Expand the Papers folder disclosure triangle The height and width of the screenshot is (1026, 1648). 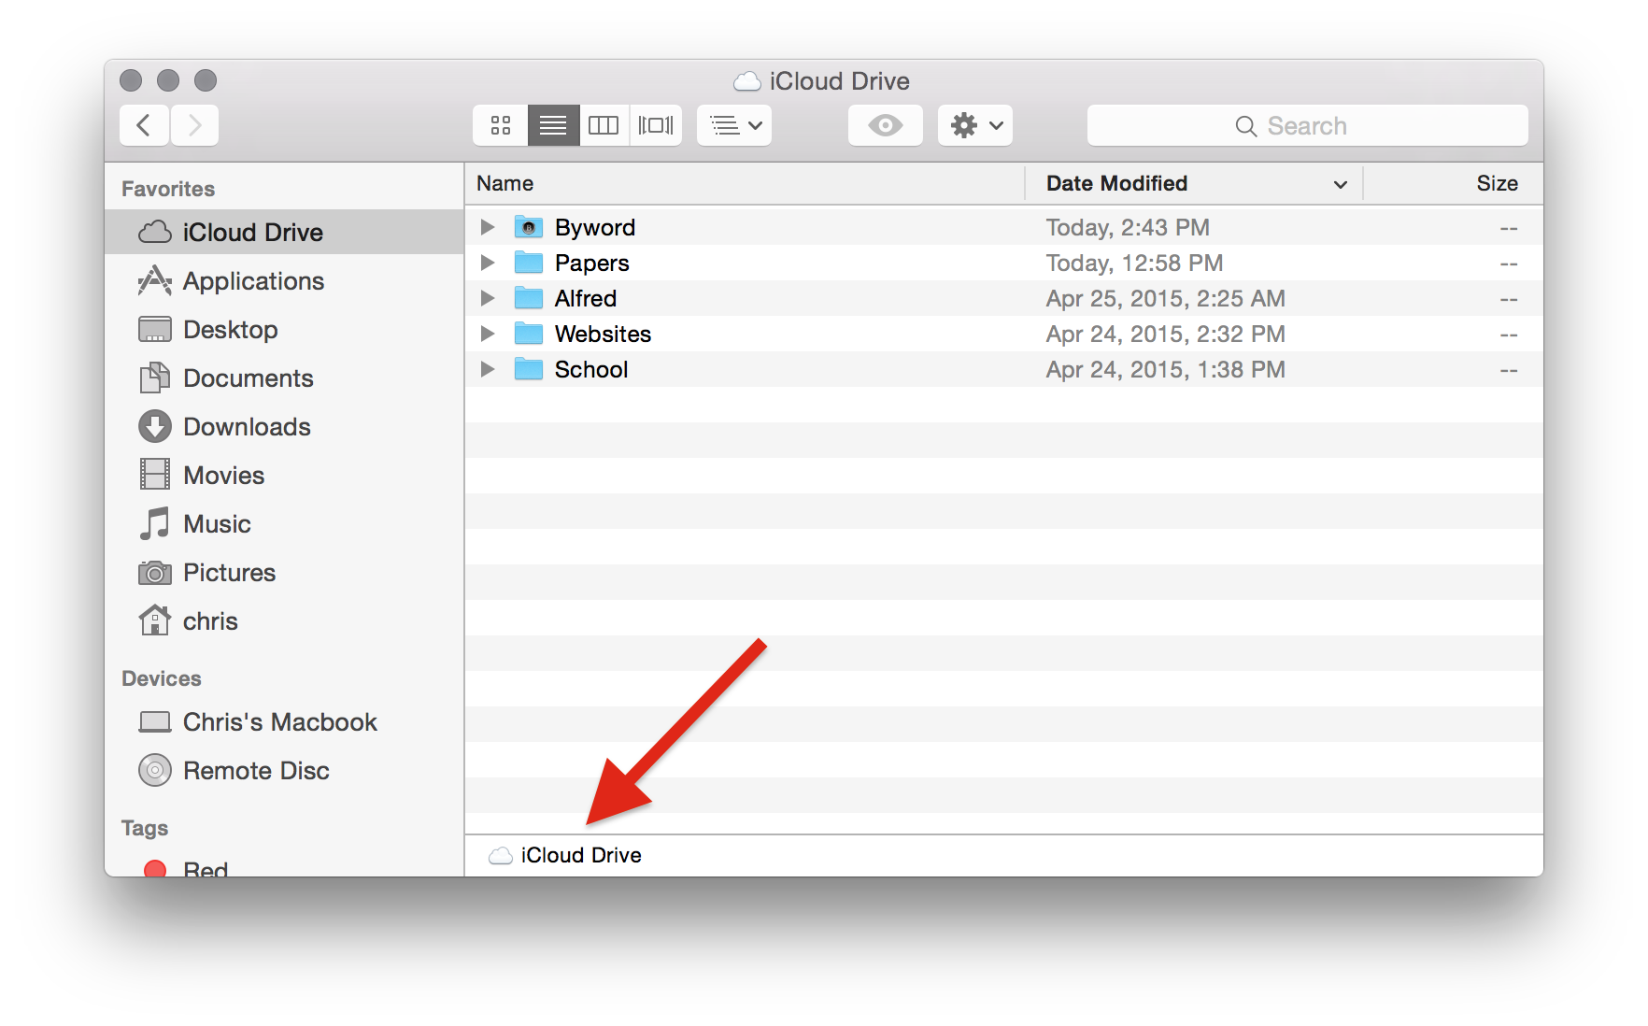[x=487, y=263]
